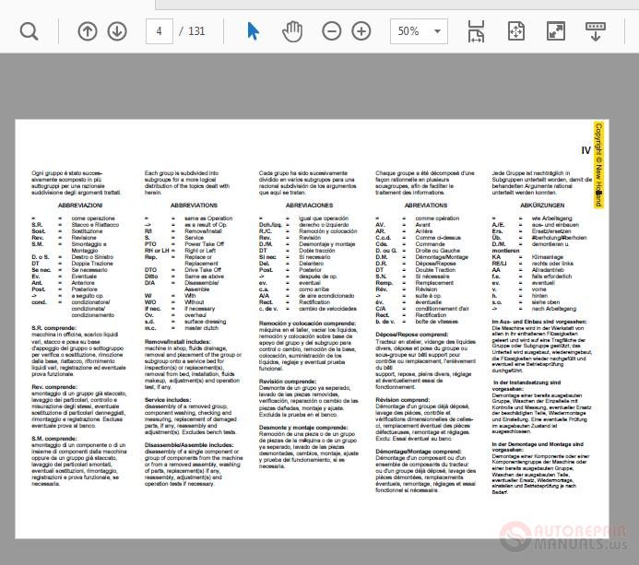Click the 'S.R. comprende:' heading
Viewport: 639px width, 565px height.
click(x=53, y=328)
